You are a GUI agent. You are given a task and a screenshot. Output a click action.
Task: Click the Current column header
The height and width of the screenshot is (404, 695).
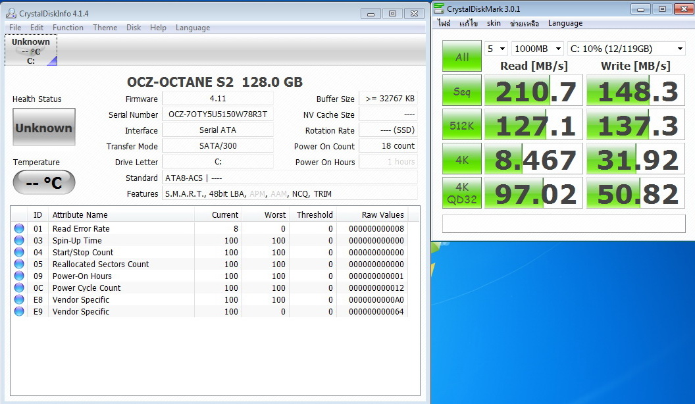219,215
